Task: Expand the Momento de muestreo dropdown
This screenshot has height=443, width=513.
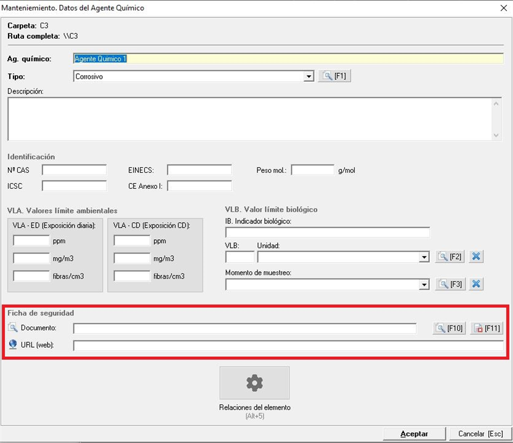Action: pyautogui.click(x=424, y=285)
